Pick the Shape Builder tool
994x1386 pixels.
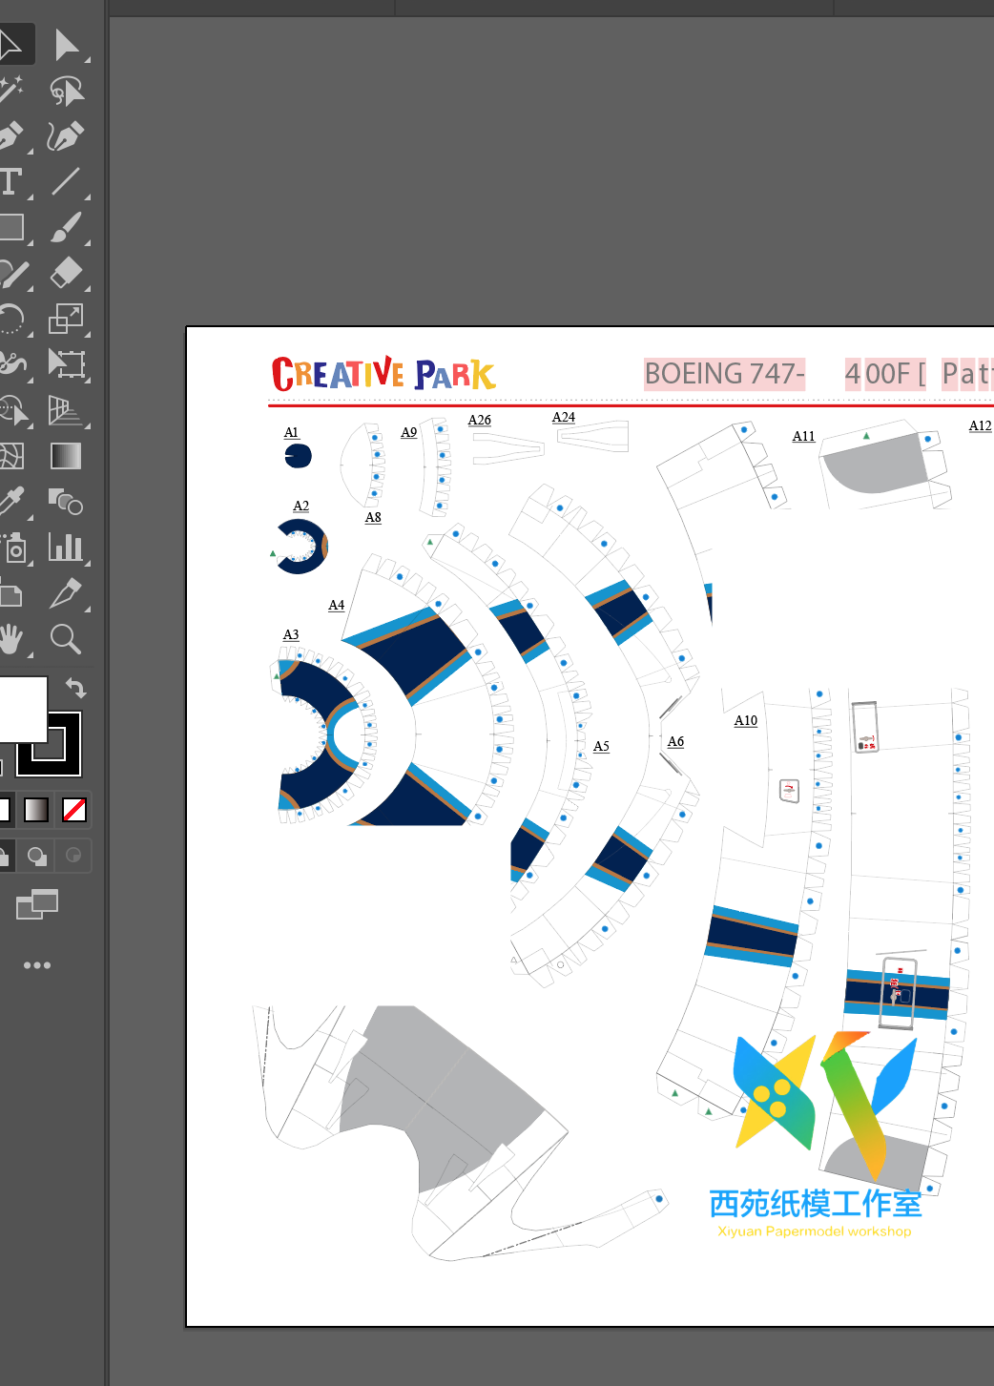(x=11, y=410)
